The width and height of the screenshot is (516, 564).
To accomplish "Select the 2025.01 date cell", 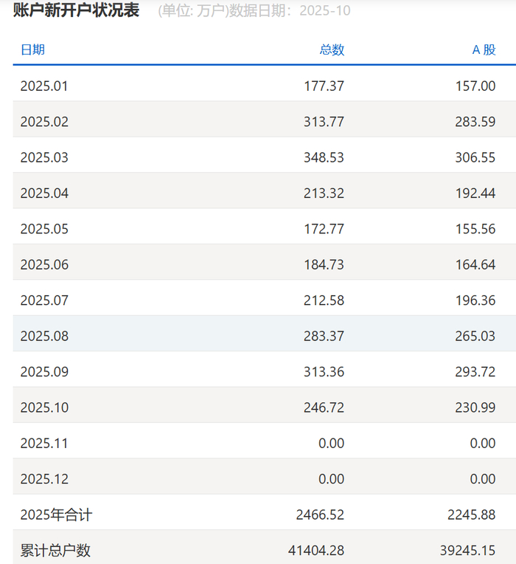I will coord(44,86).
